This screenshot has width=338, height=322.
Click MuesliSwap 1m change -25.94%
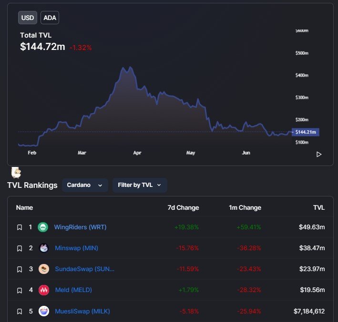click(x=249, y=311)
